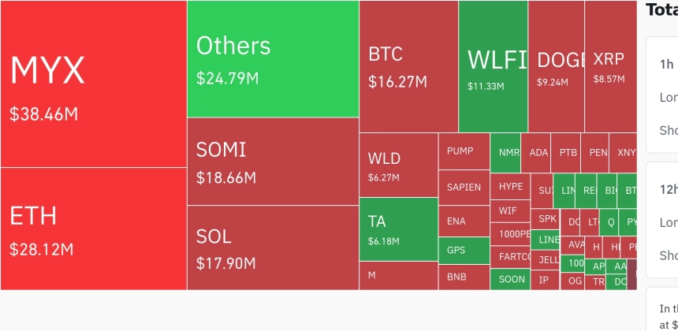
Task: Select the SOMI $18.66M tile
Action: [274, 162]
